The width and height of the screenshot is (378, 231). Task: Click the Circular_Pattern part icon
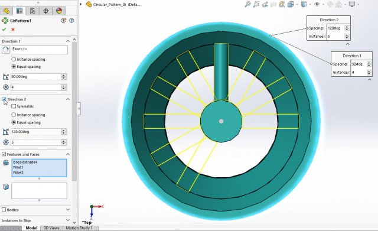(x=89, y=4)
